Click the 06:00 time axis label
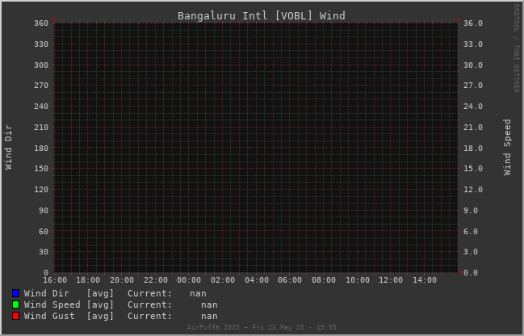Viewport: 524px width, 336px height. [x=290, y=280]
